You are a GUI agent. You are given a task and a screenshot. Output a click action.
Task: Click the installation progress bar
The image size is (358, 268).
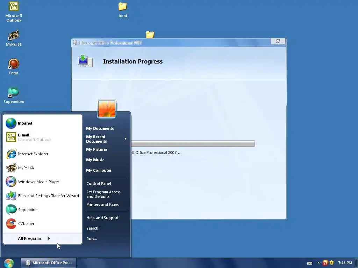[x=193, y=143]
